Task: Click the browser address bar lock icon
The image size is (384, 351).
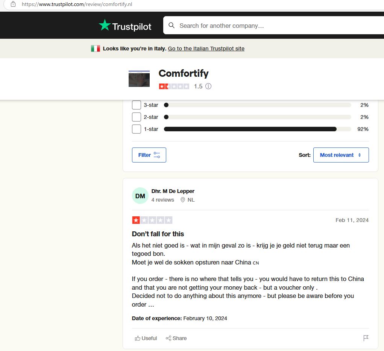Action: 13,4
